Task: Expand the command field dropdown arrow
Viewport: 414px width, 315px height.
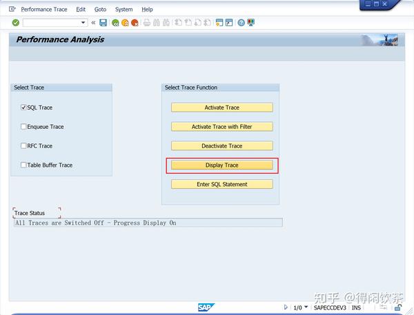Action: [83, 23]
